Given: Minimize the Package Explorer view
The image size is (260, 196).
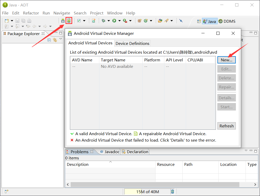Looking at the screenshot, I should click(x=56, y=33).
